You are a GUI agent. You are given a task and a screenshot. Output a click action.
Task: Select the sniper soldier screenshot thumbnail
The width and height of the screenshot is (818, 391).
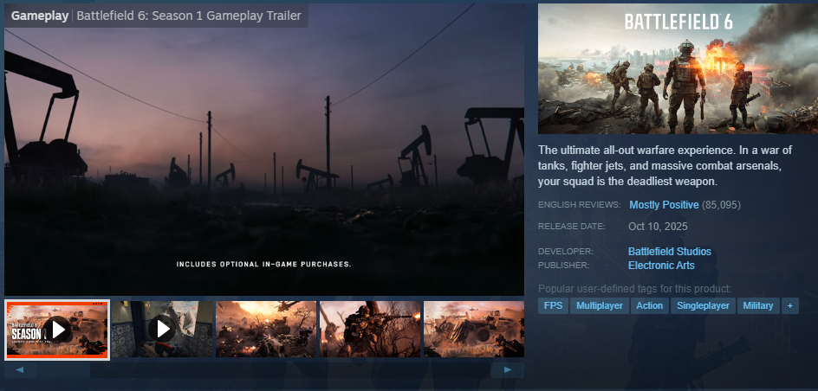370,329
